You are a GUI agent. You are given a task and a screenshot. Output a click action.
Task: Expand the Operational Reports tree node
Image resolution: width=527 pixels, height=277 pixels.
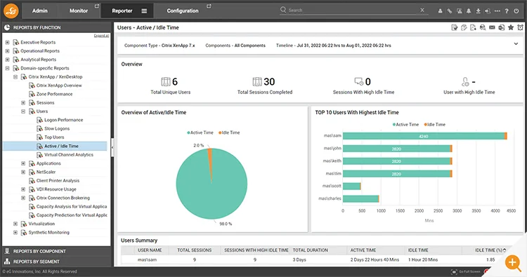(x=7, y=51)
